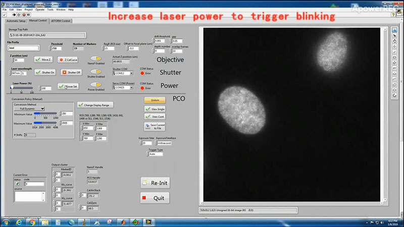Click the Exposure Time stepper arrows
Viewport: 404px width, 227px height.
(x=140, y=143)
